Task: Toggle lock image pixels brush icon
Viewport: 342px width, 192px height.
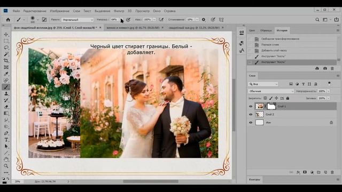Action: coord(271,98)
